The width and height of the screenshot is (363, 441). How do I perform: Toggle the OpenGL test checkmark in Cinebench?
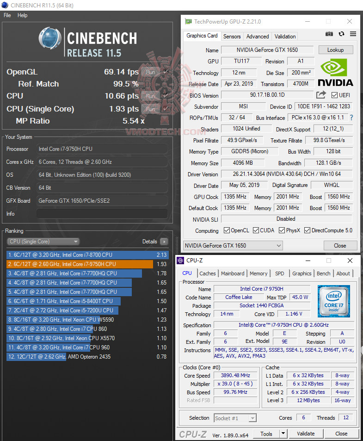pos(166,72)
